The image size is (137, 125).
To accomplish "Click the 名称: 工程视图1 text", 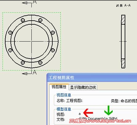I will 70,101.
